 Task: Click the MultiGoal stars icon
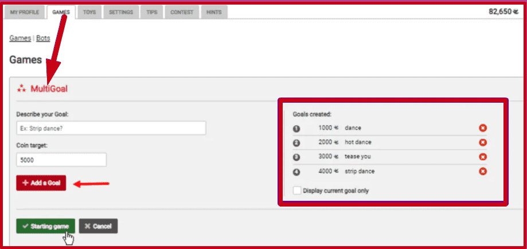point(21,88)
